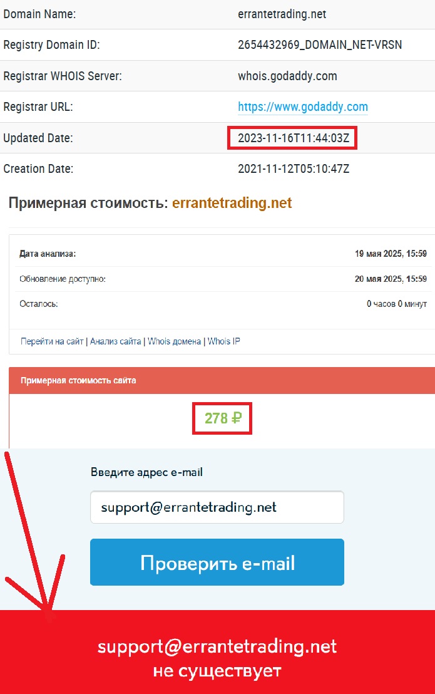Click the Updated Date value 2023-11-16T11:44:03Z

[294, 138]
